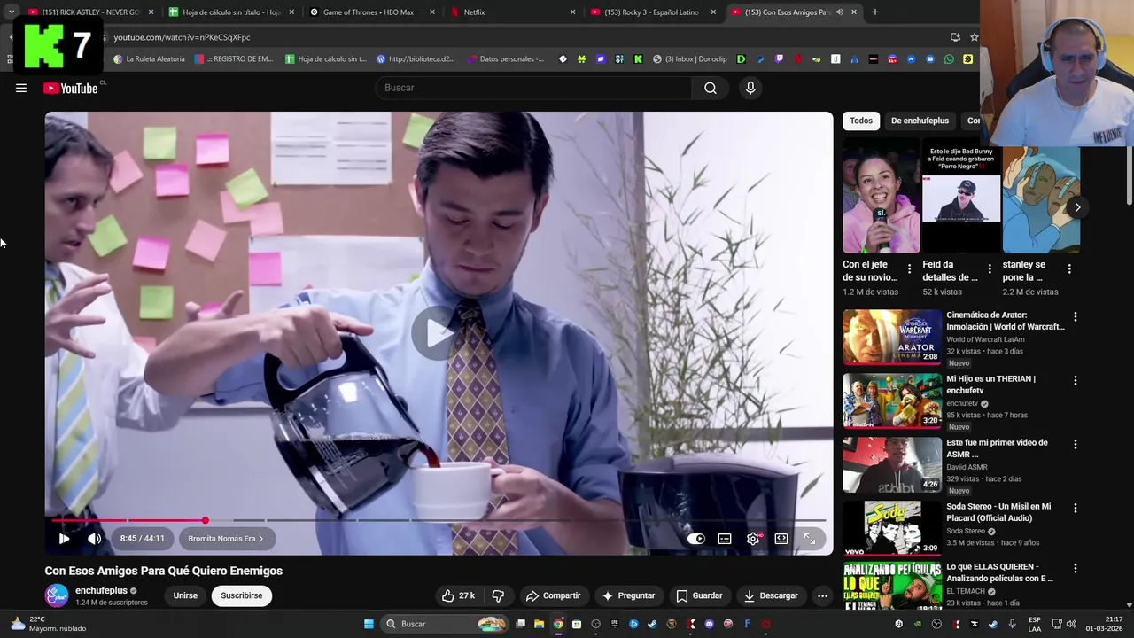
Task: Open options for 'Con el jefe de su novio' short
Action: click(x=909, y=268)
